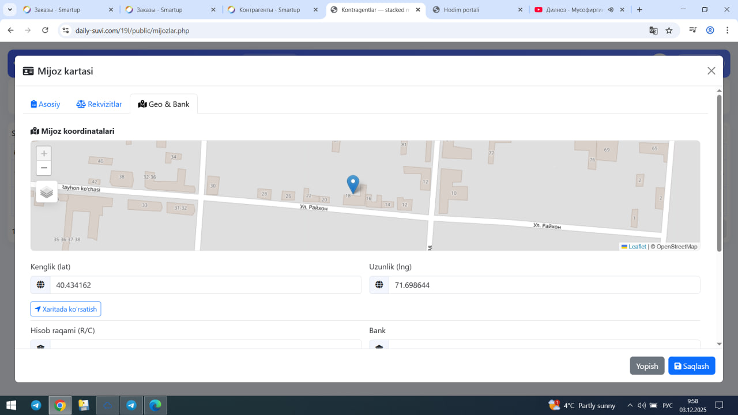Click the globe icon beside the longitude field

point(379,285)
